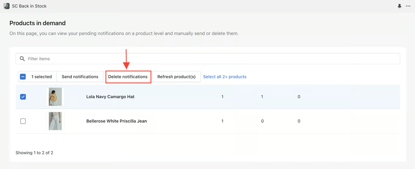Click the Send notifications button
Screen dimensions: 415x169
click(80, 77)
